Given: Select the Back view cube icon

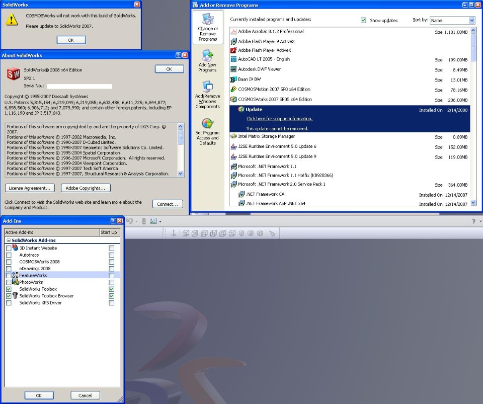Looking at the screenshot, I should [x=195, y=233].
